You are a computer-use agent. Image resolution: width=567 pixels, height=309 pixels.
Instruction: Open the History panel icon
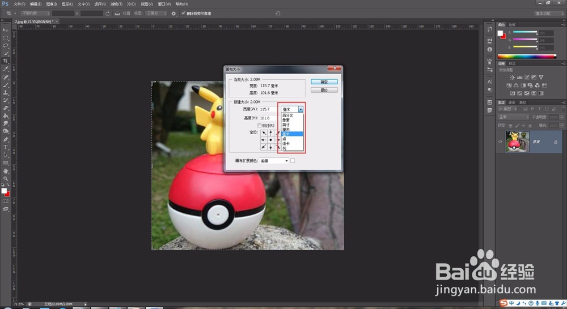pyautogui.click(x=490, y=29)
